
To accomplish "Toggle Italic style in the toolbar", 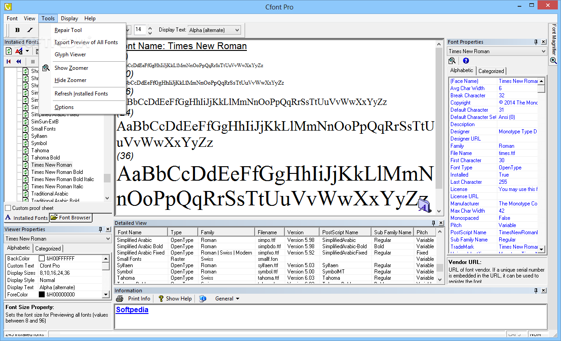I will tap(30, 30).
